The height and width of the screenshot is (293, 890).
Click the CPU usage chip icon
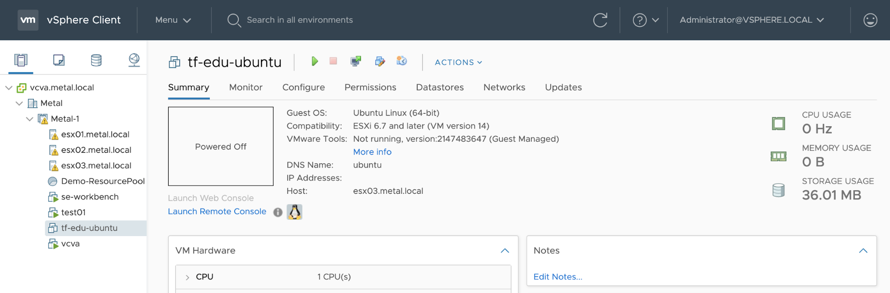[778, 123]
